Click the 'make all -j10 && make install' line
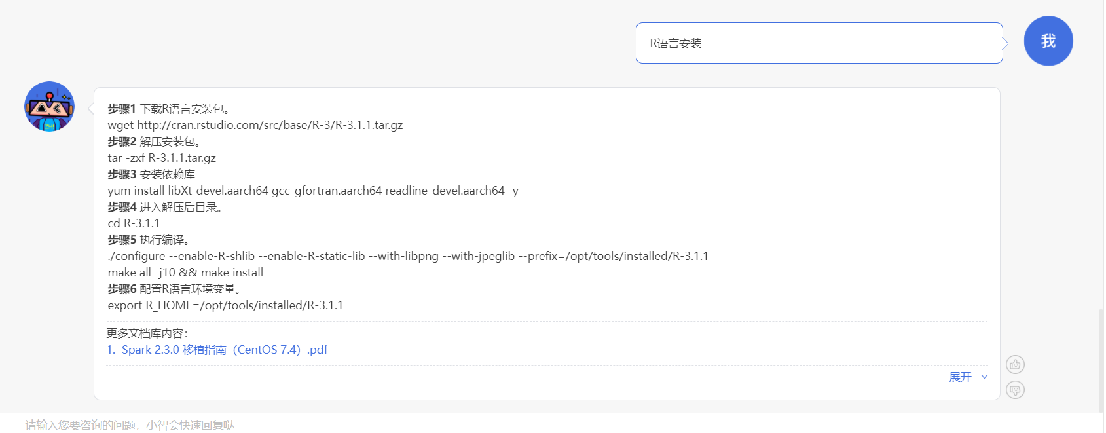The width and height of the screenshot is (1106, 433). point(185,273)
